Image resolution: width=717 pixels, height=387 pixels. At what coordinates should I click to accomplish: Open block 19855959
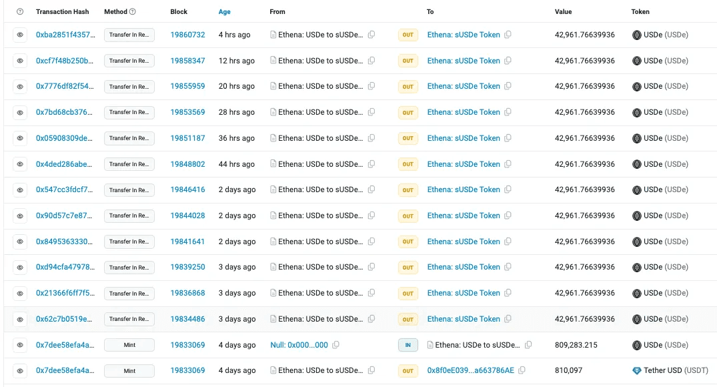pos(187,86)
